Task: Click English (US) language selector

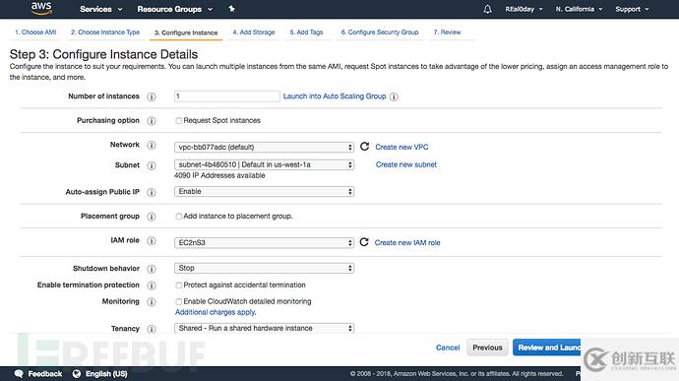Action: [x=106, y=374]
